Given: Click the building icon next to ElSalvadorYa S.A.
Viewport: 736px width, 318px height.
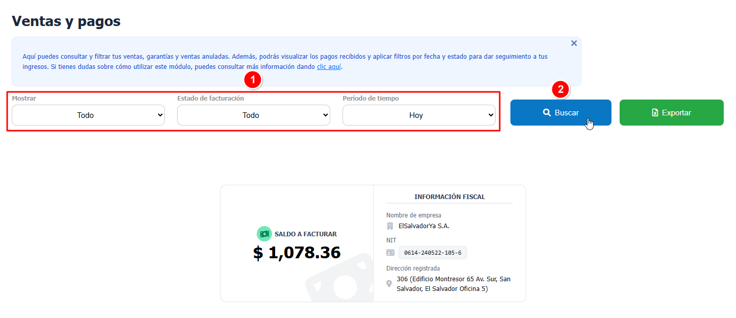Looking at the screenshot, I should tap(390, 226).
